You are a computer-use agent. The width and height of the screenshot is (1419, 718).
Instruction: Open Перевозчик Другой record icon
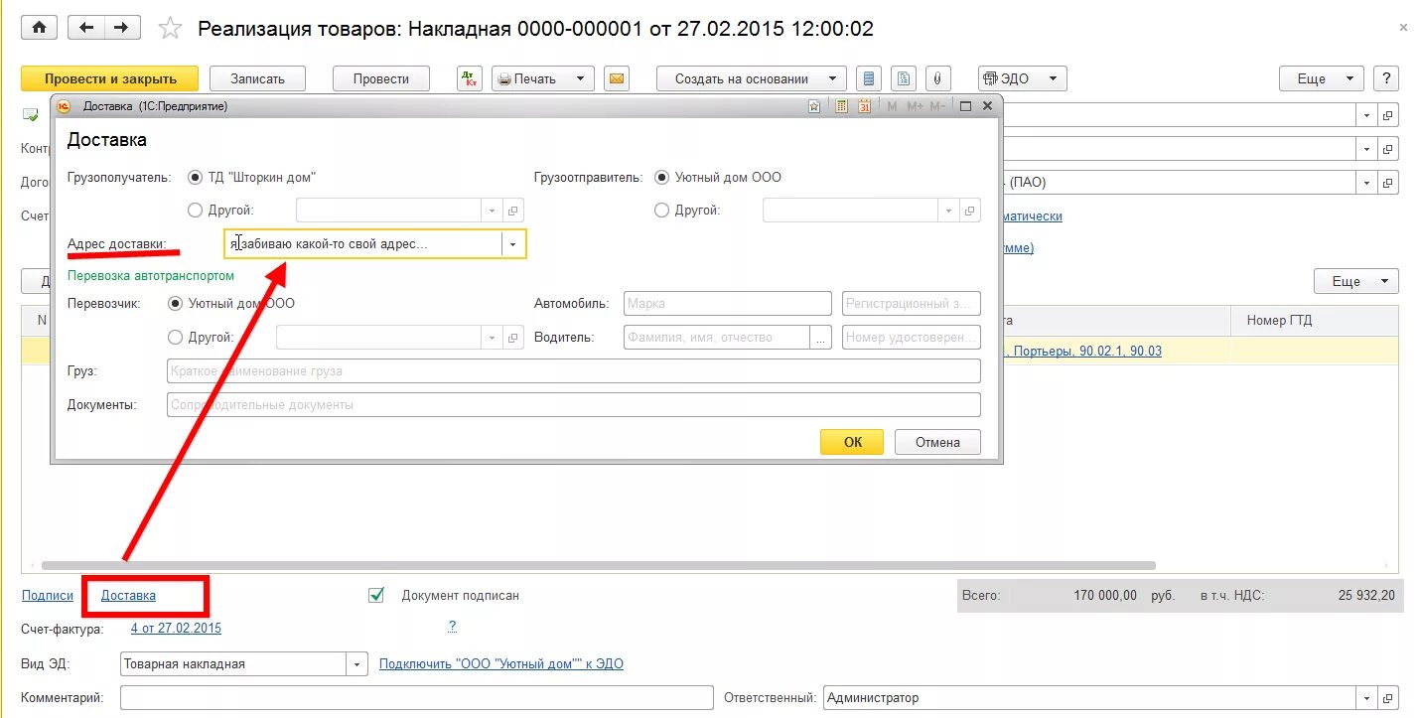513,338
